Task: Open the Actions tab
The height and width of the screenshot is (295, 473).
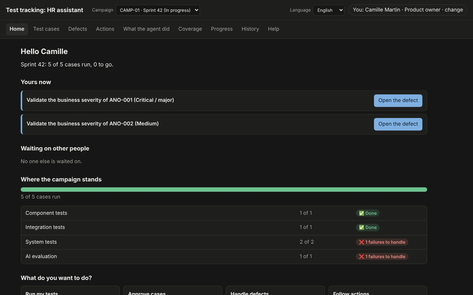Action: tap(105, 29)
